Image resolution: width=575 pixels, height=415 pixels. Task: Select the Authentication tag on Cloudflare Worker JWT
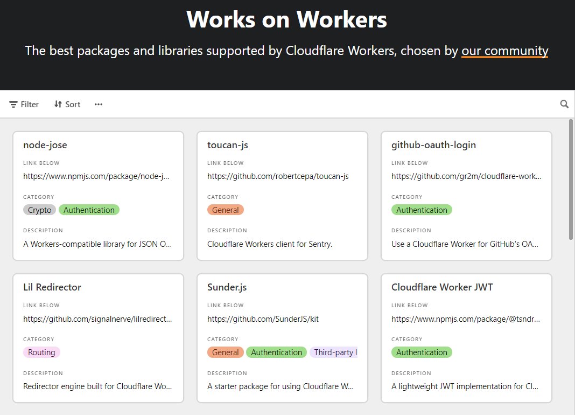(x=422, y=352)
